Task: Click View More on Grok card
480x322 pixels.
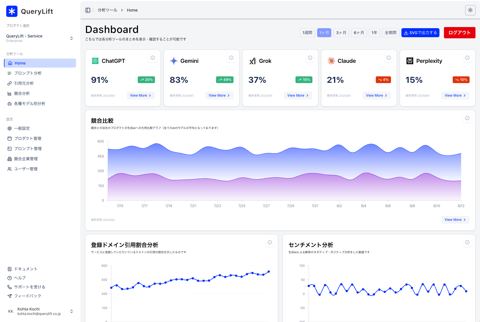Action: coord(298,96)
